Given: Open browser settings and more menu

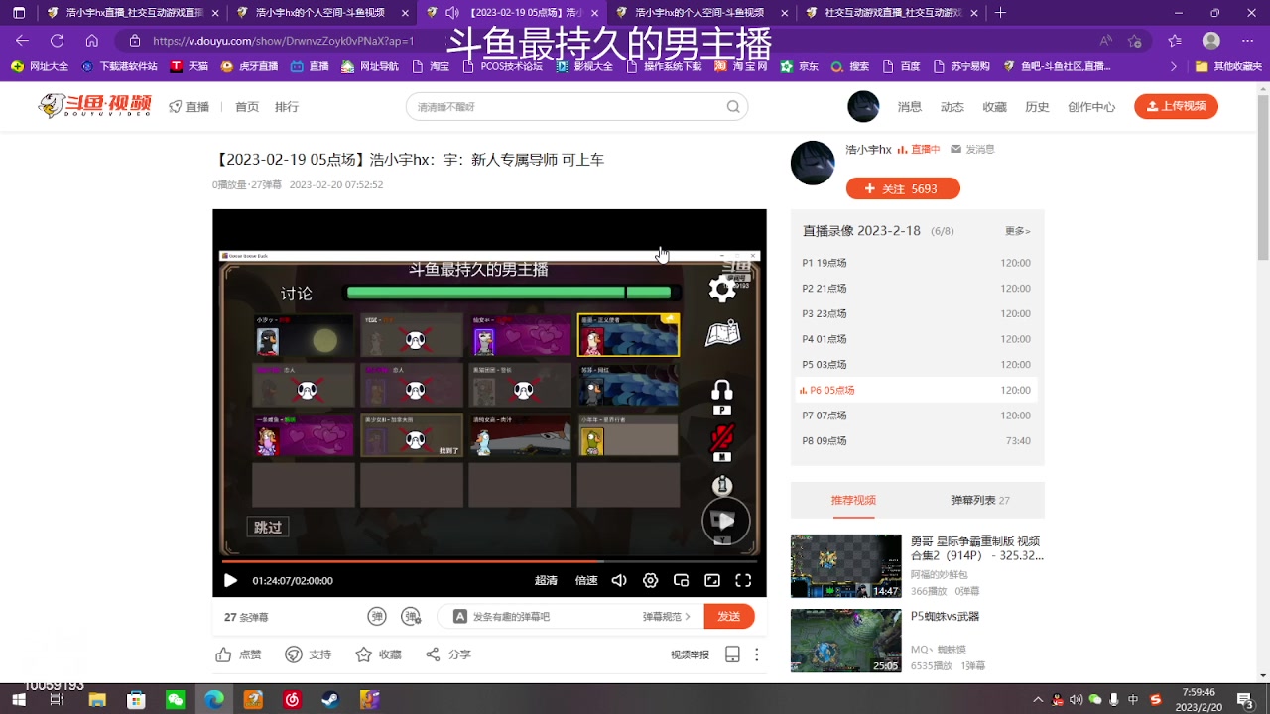Looking at the screenshot, I should [1248, 41].
